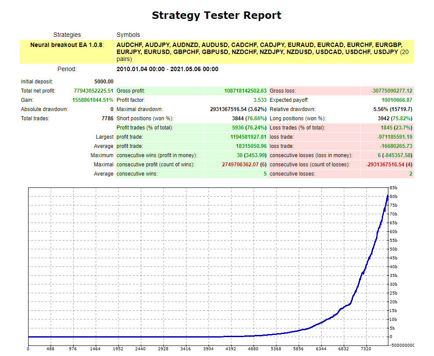Select the Neural breakout EA 1.0.8 strategy name

[67, 45]
